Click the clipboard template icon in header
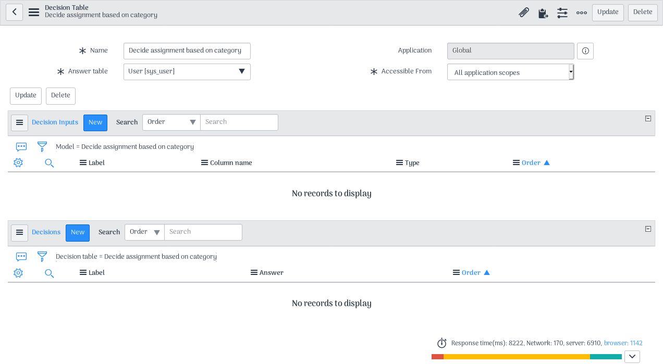Screen dimensions: 663x364 [x=543, y=12]
